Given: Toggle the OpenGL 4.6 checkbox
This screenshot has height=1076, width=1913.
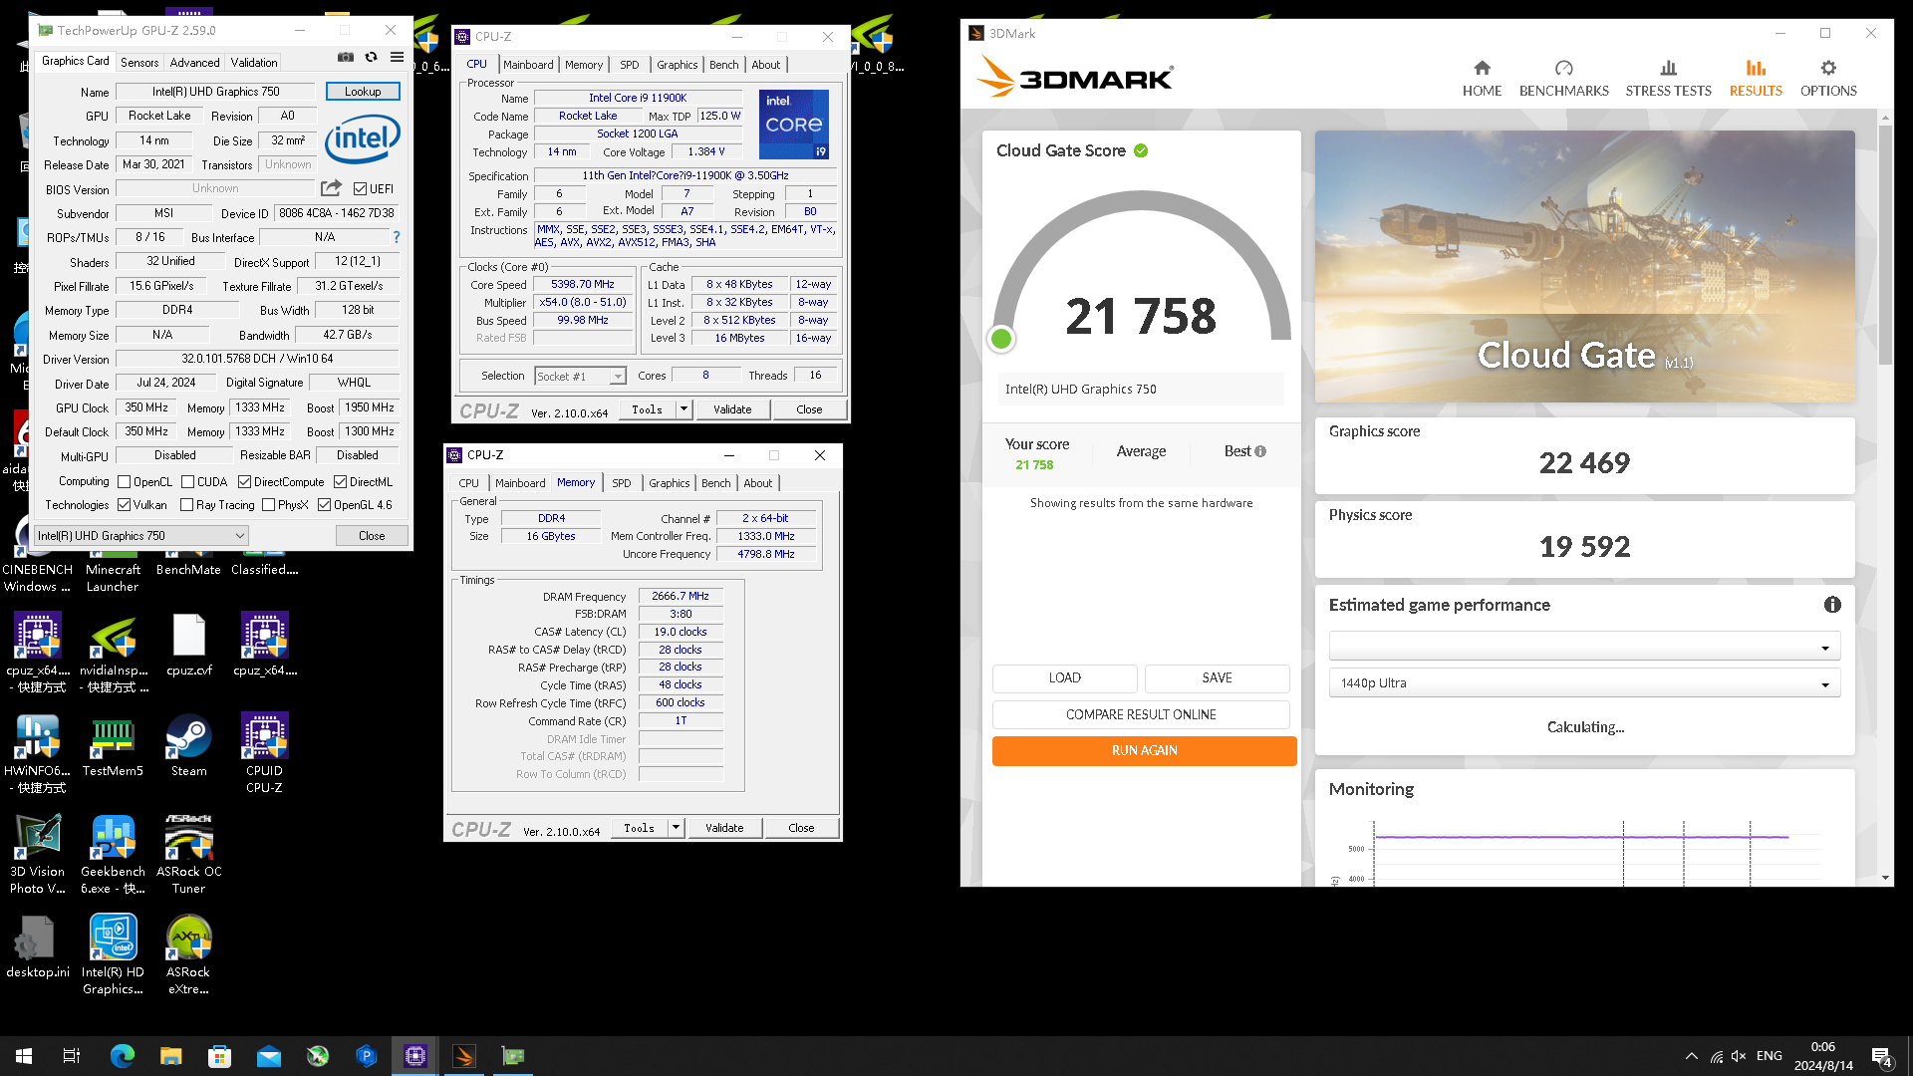Looking at the screenshot, I should 324,505.
